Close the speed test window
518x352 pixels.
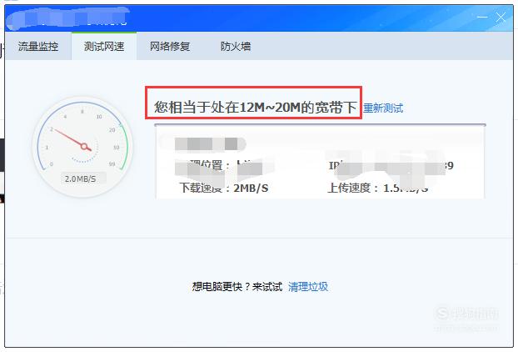point(501,17)
